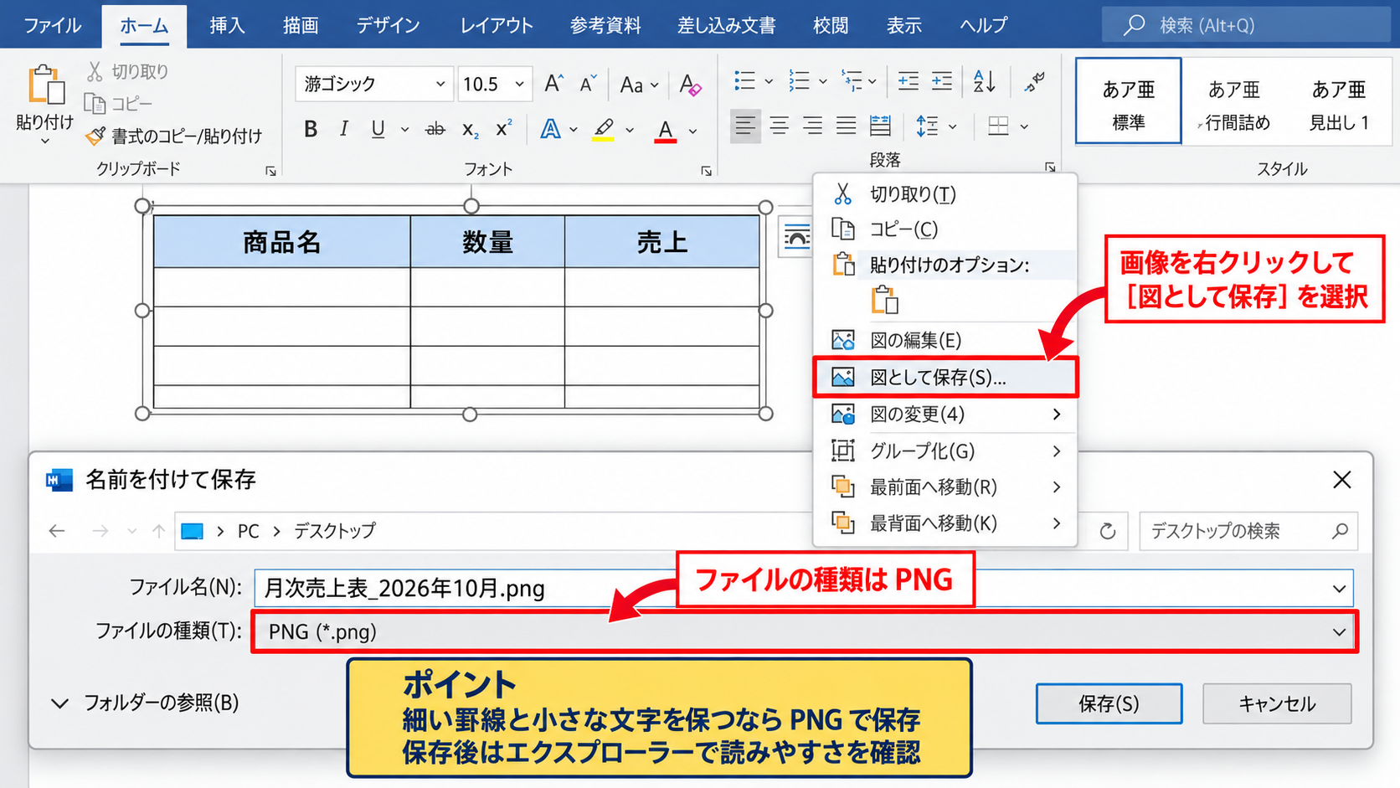Select コピー(C) in the context menu
Image resolution: width=1400 pixels, height=788 pixels.
[x=944, y=229]
